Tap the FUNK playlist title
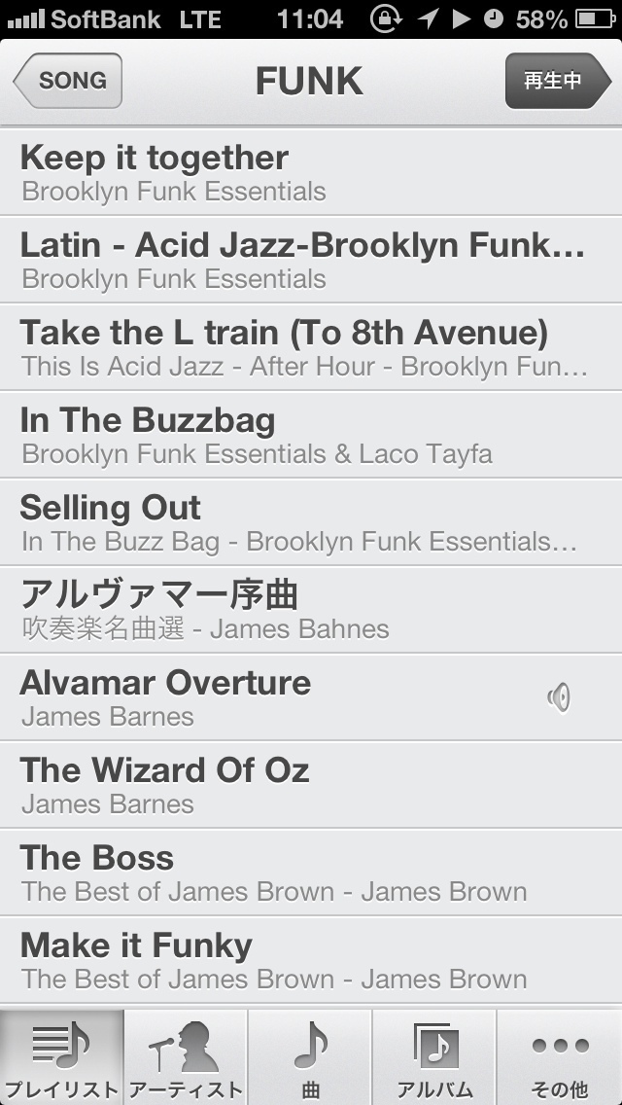622x1105 pixels. click(x=309, y=81)
